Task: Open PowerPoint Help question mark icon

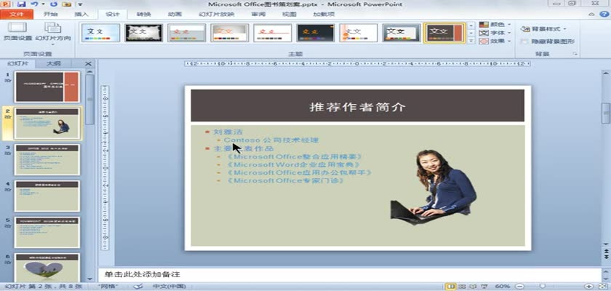Action: tap(603, 15)
